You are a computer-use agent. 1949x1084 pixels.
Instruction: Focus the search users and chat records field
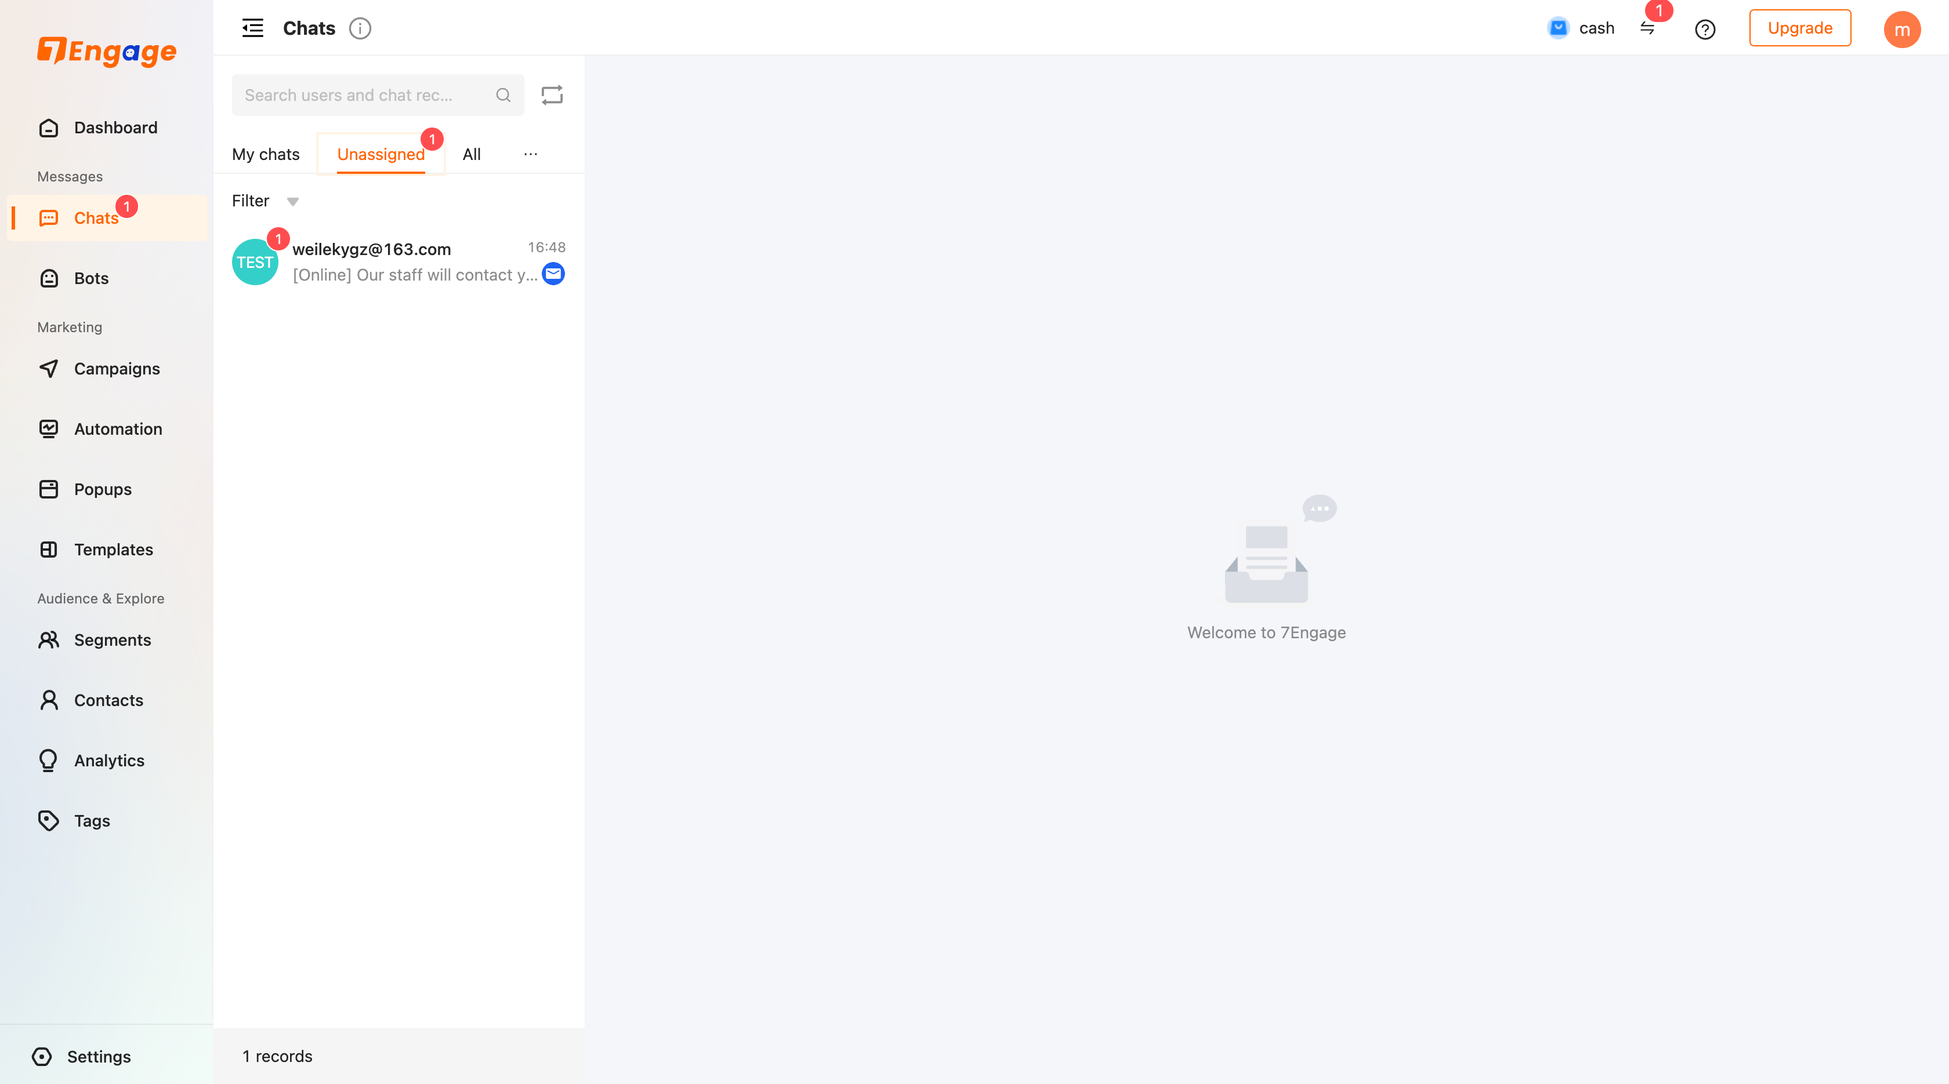378,95
